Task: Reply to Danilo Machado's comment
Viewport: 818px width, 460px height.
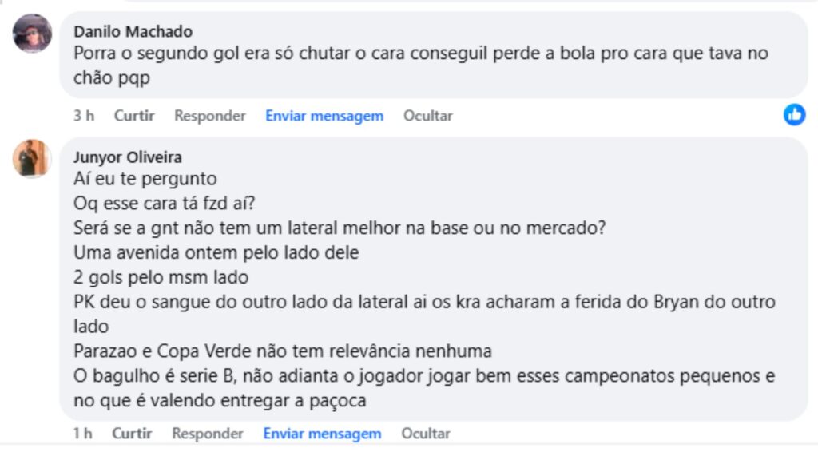Action: 210,116
